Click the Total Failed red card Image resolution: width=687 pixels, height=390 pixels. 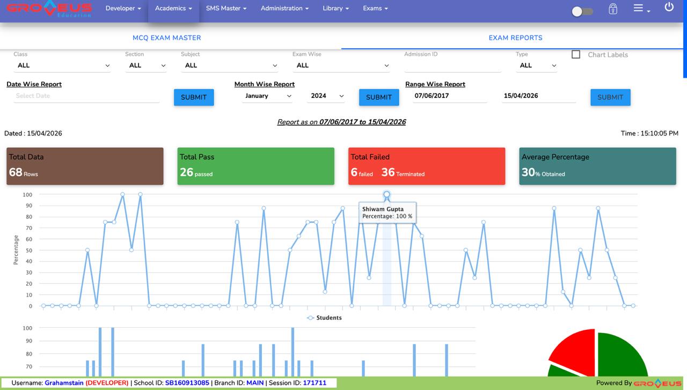point(427,167)
